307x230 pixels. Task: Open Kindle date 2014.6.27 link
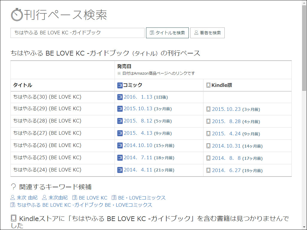226,170
